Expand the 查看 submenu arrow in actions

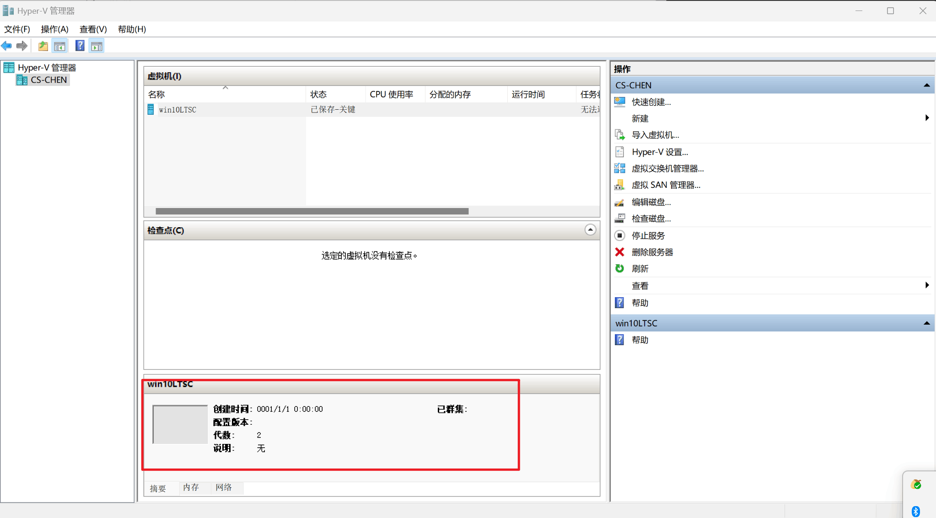point(927,285)
